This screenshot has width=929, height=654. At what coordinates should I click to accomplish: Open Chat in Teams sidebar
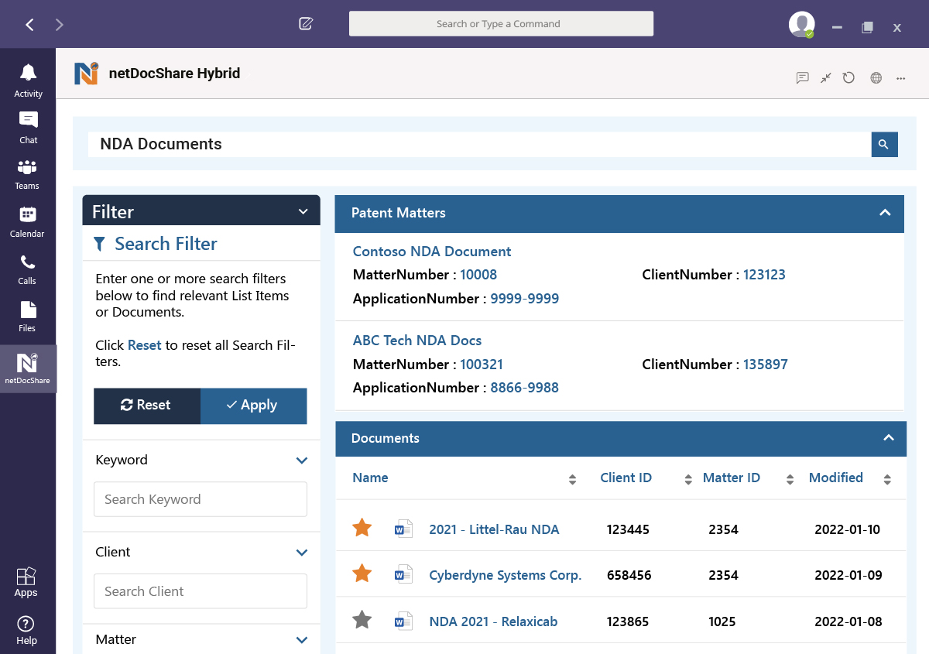click(x=28, y=128)
